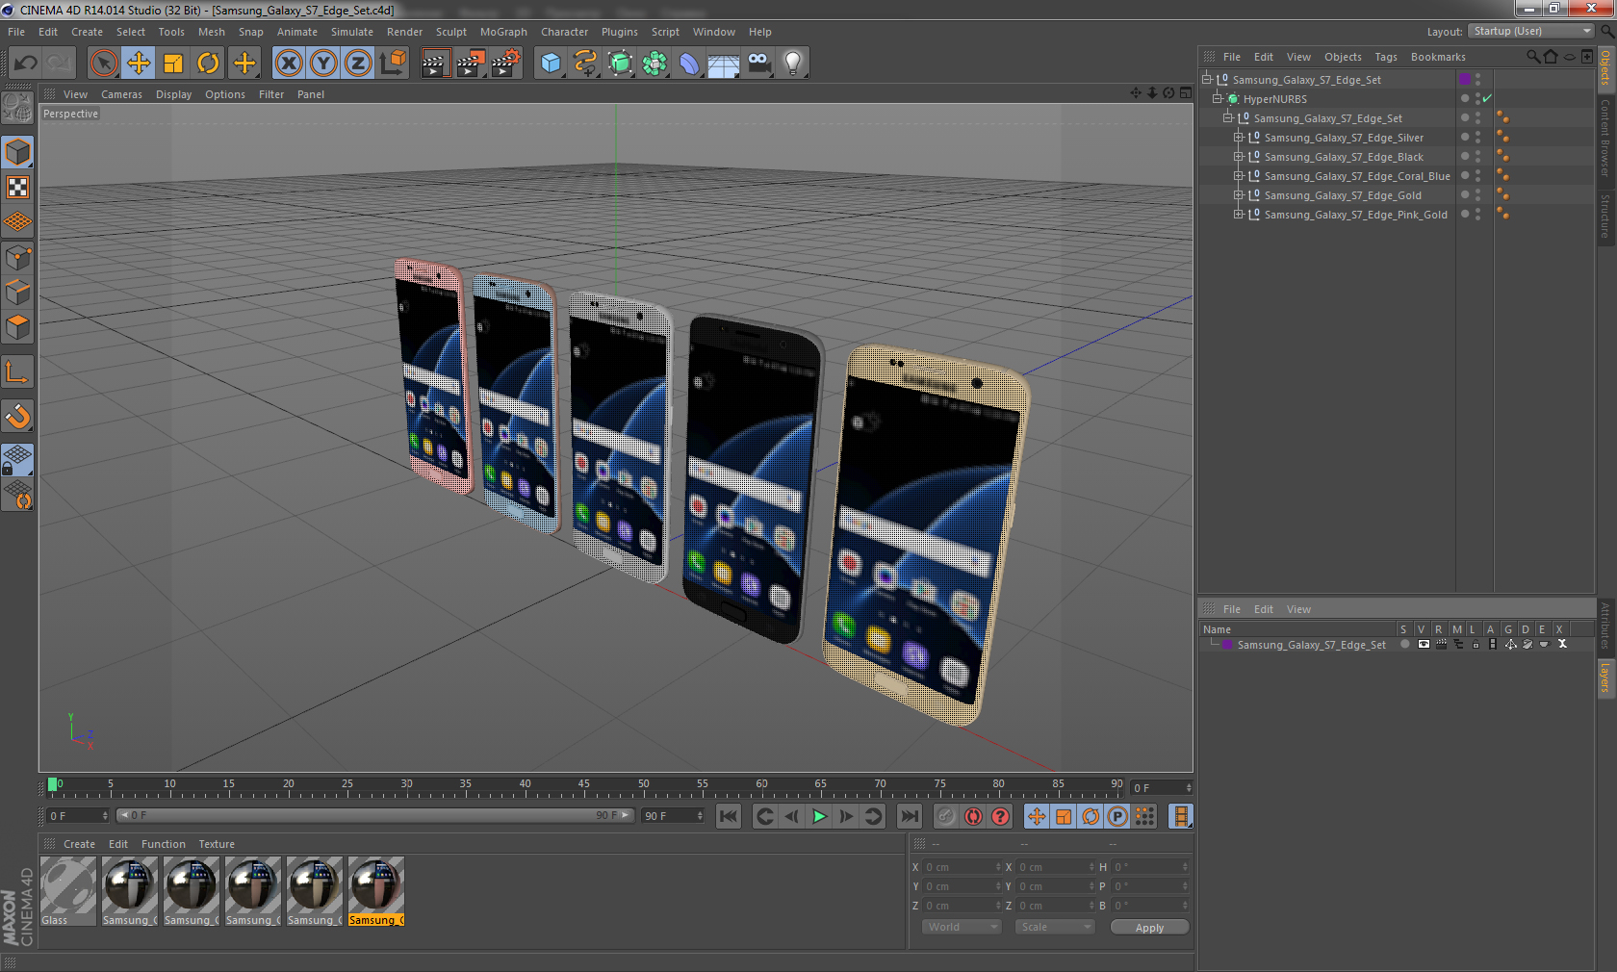
Task: Click the top object's purple layer swatch
Action: coord(1465,79)
